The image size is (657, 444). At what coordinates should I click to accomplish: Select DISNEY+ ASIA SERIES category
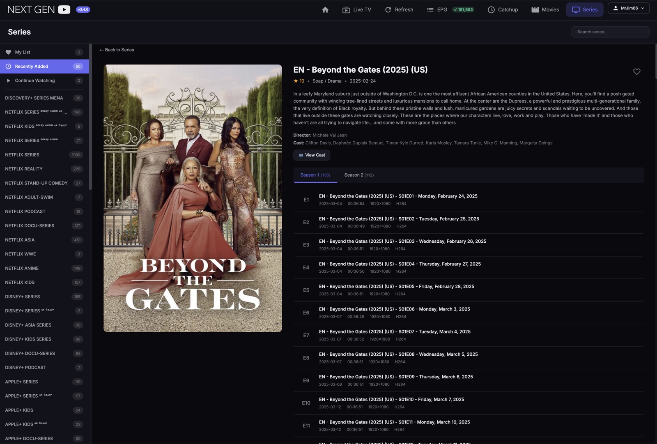coord(44,325)
